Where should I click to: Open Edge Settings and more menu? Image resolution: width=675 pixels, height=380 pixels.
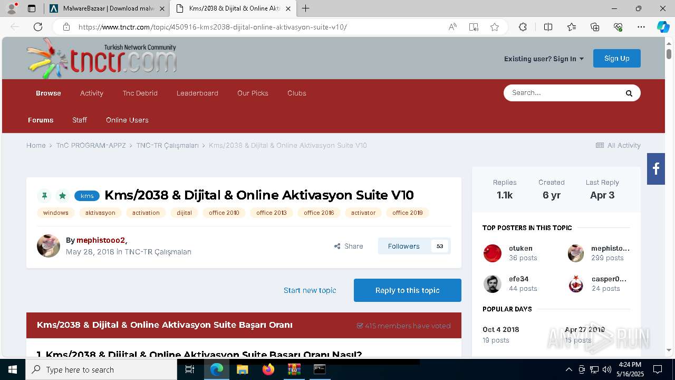[641, 27]
